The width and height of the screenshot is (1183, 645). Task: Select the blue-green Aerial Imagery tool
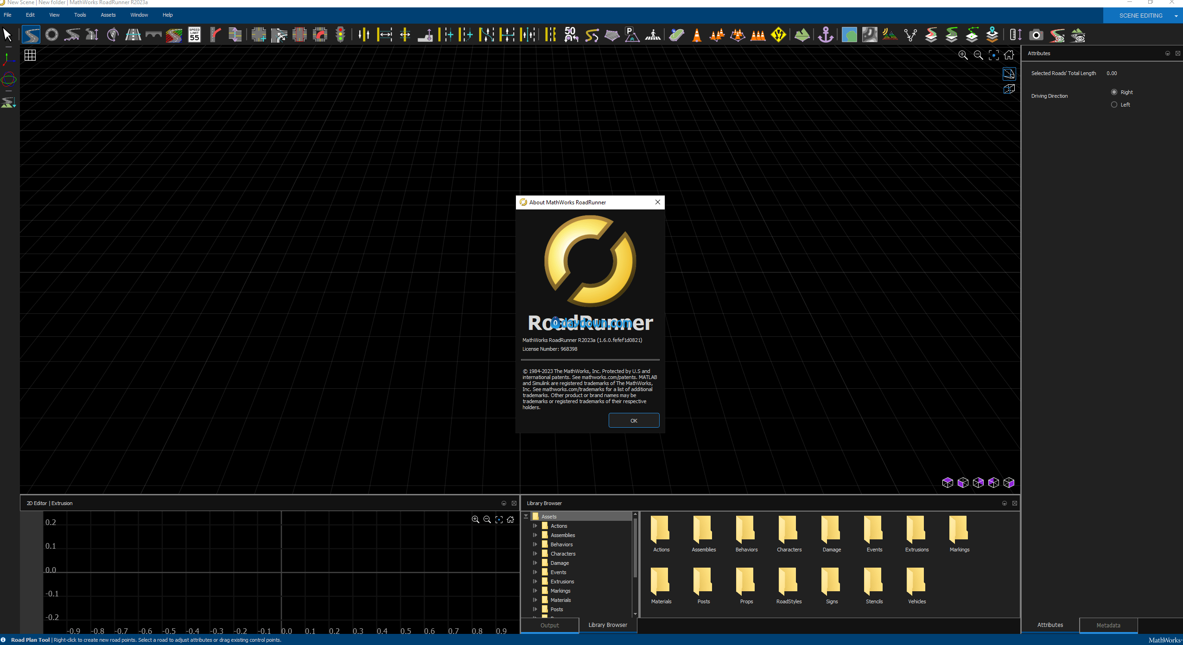coord(849,35)
